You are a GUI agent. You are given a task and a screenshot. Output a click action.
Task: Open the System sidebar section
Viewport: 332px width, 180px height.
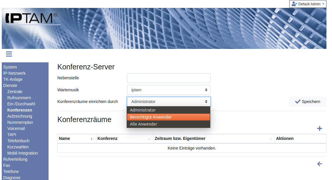pyautogui.click(x=10, y=67)
